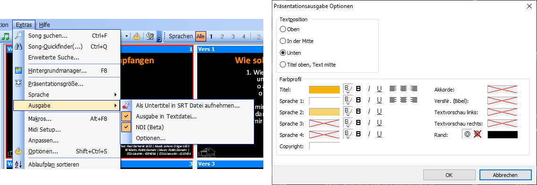Open the toolbar overflow dropdown arrow
The image size is (537, 185).
click(x=159, y=37)
